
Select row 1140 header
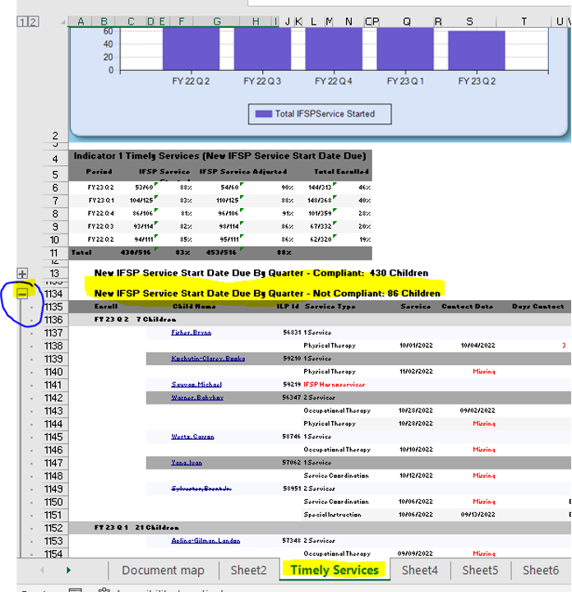pyautogui.click(x=53, y=372)
